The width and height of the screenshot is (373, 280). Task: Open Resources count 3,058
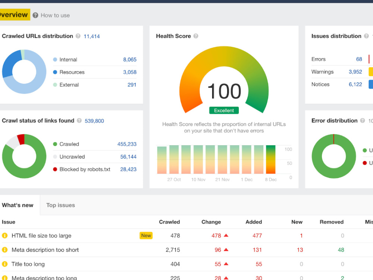pos(130,72)
